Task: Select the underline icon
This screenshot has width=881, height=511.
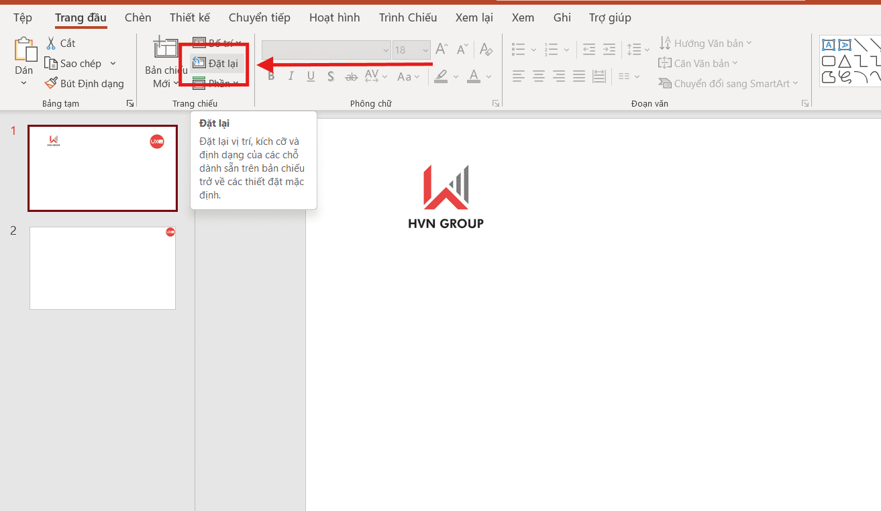Action: click(x=310, y=76)
